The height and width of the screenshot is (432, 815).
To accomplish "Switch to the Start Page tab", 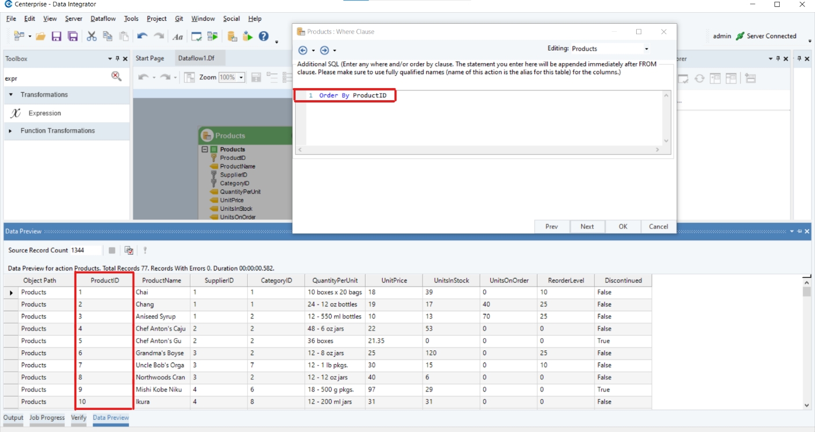I will [150, 58].
